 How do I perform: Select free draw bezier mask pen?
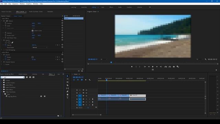(x=12, y=42)
